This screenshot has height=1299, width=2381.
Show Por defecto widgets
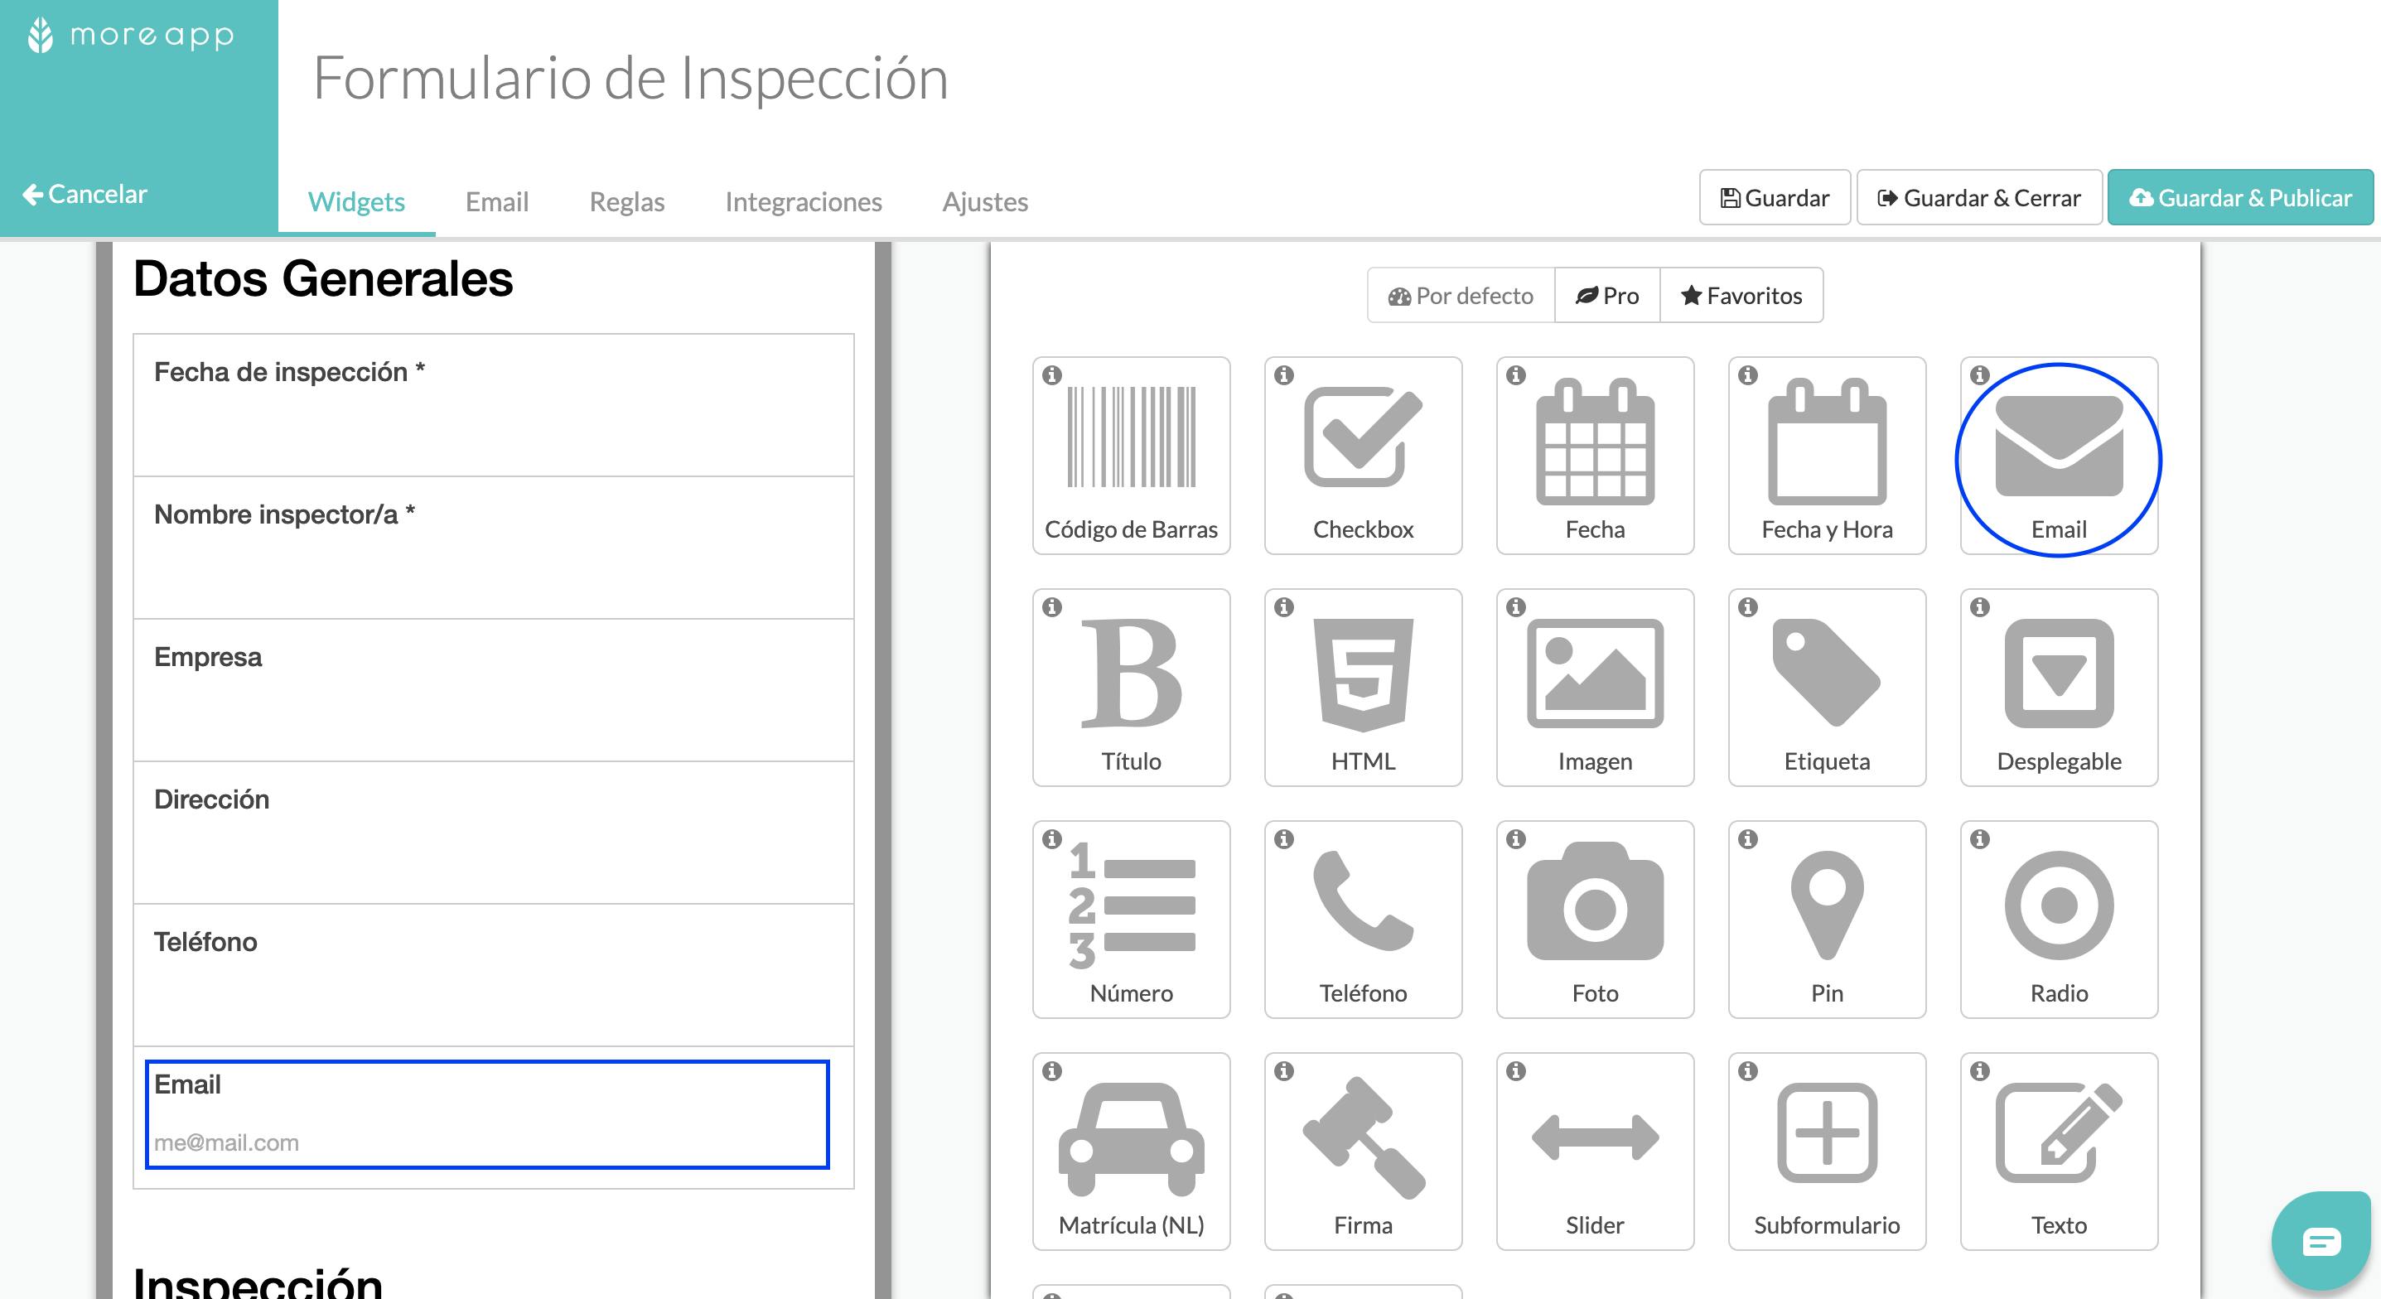tap(1461, 296)
